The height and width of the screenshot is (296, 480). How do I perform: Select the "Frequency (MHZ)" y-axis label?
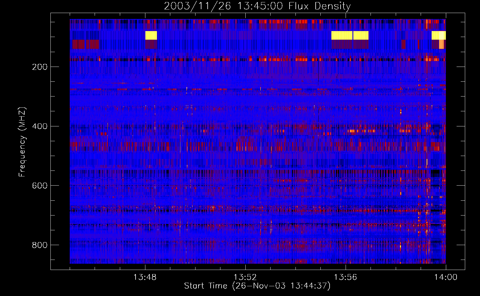pos(22,142)
